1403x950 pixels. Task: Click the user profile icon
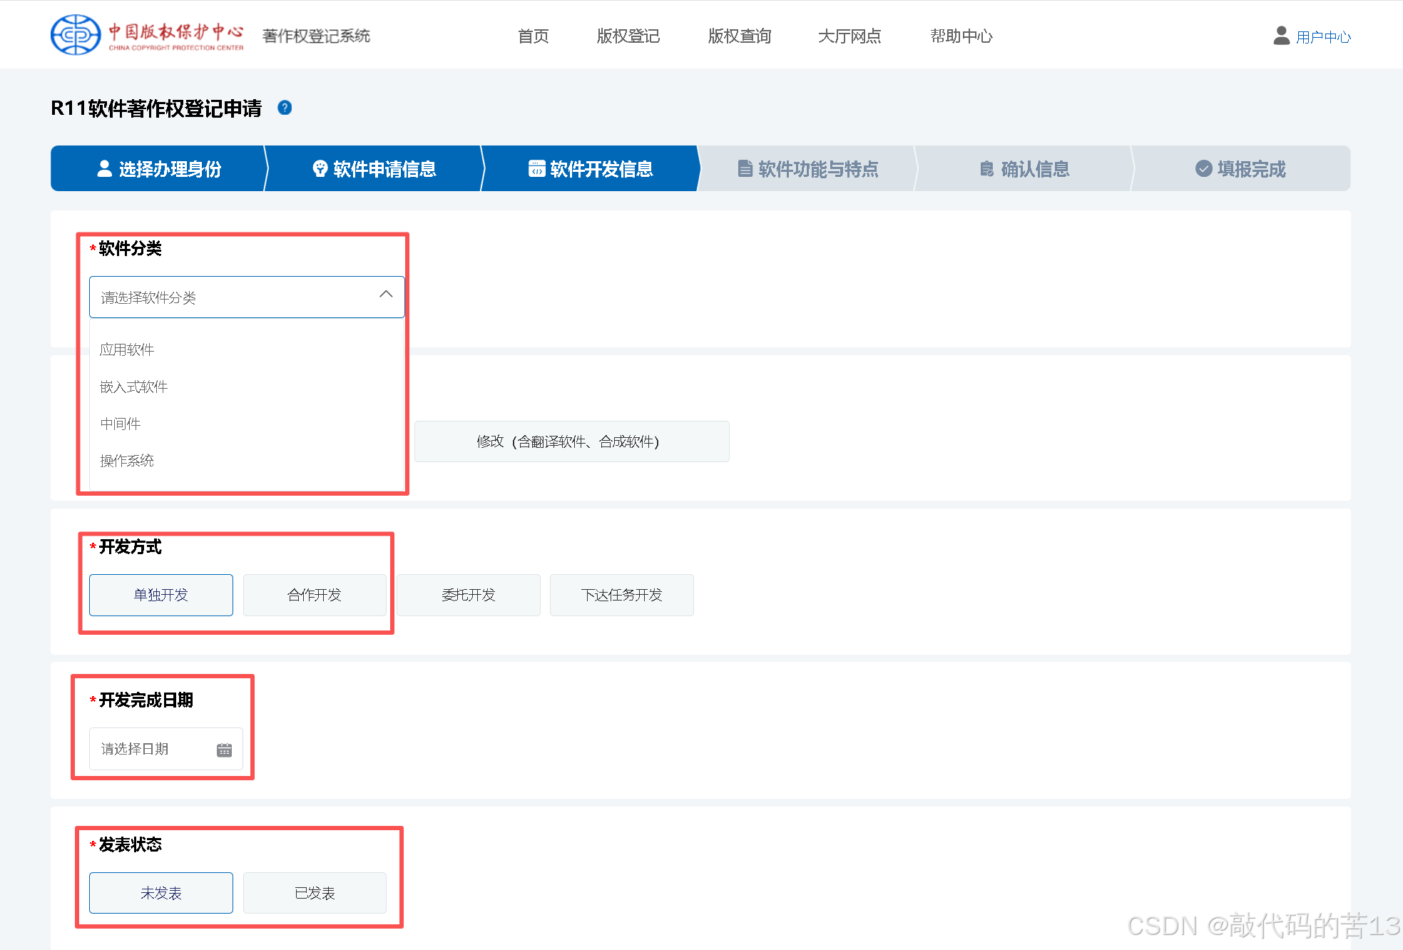pyautogui.click(x=1281, y=36)
